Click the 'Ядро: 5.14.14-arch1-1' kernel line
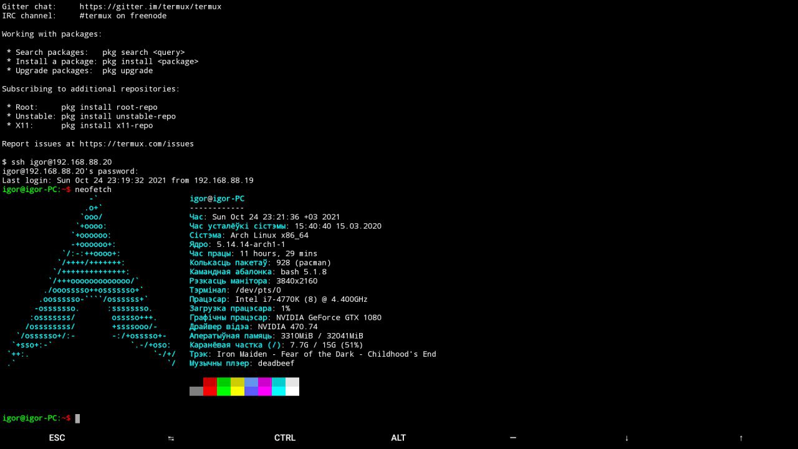 click(x=238, y=244)
